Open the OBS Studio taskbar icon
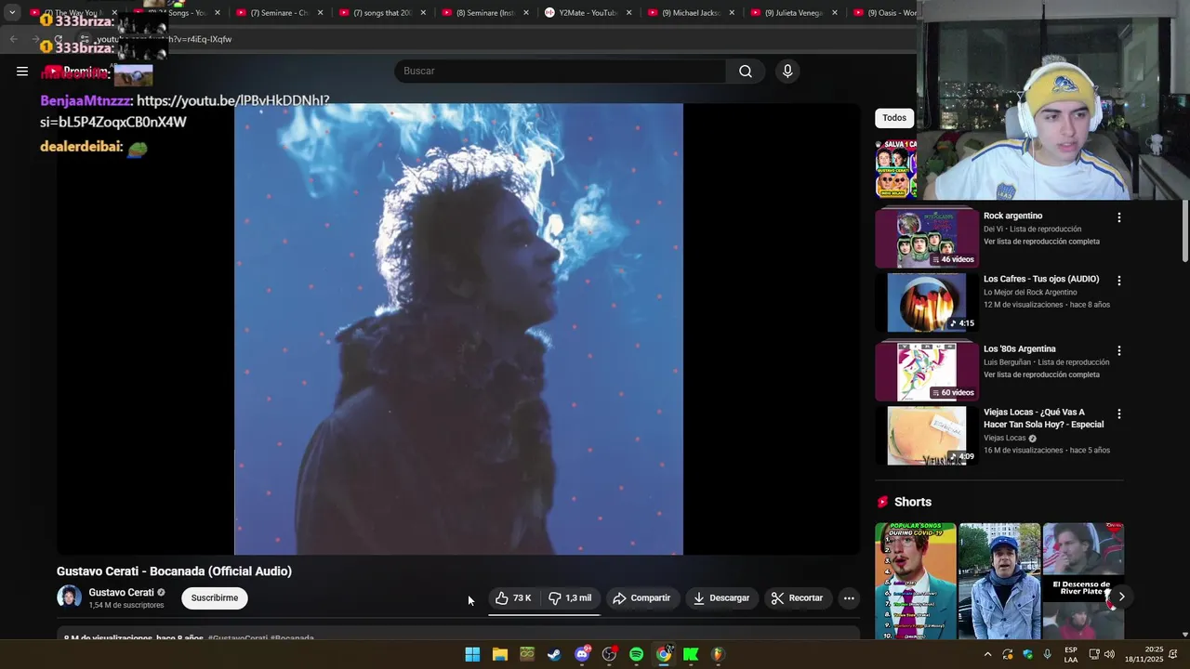 click(609, 654)
